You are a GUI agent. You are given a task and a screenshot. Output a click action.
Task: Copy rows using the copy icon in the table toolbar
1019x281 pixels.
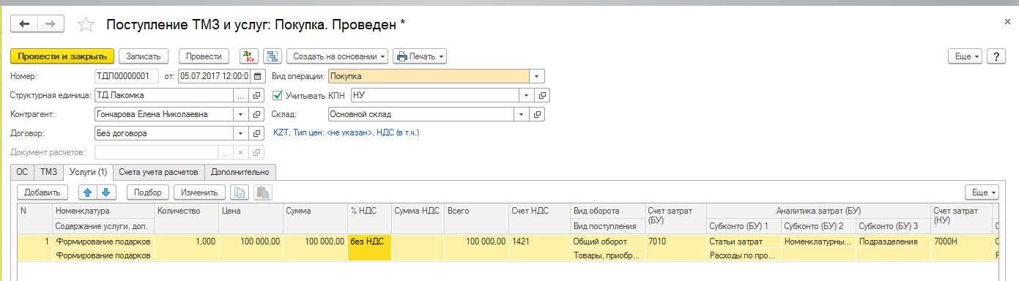[239, 192]
